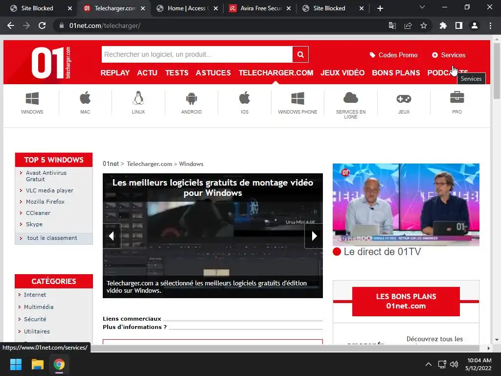Image resolution: width=501 pixels, height=376 pixels.
Task: Open the Linux penguin category icon
Action: pyautogui.click(x=138, y=98)
